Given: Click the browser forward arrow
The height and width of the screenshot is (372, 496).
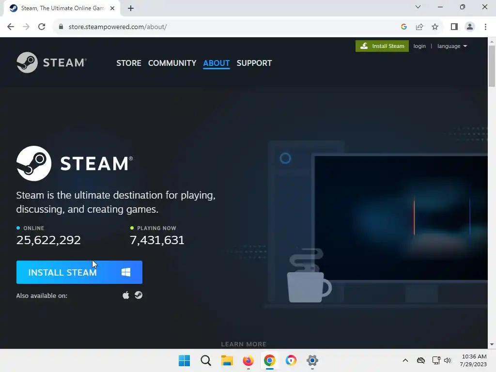Looking at the screenshot, I should pyautogui.click(x=26, y=27).
